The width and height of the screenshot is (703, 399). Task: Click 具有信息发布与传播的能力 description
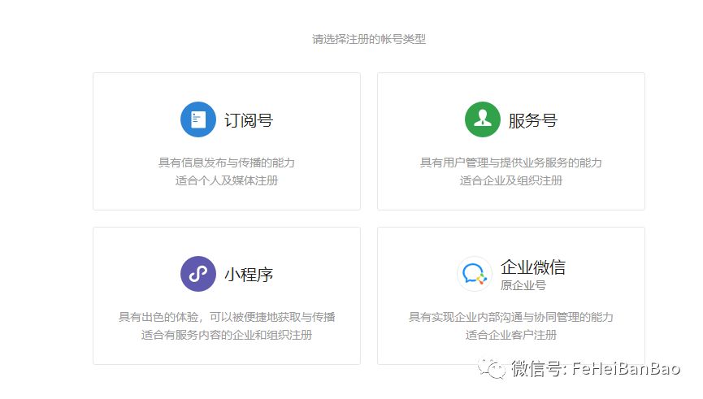click(x=227, y=163)
